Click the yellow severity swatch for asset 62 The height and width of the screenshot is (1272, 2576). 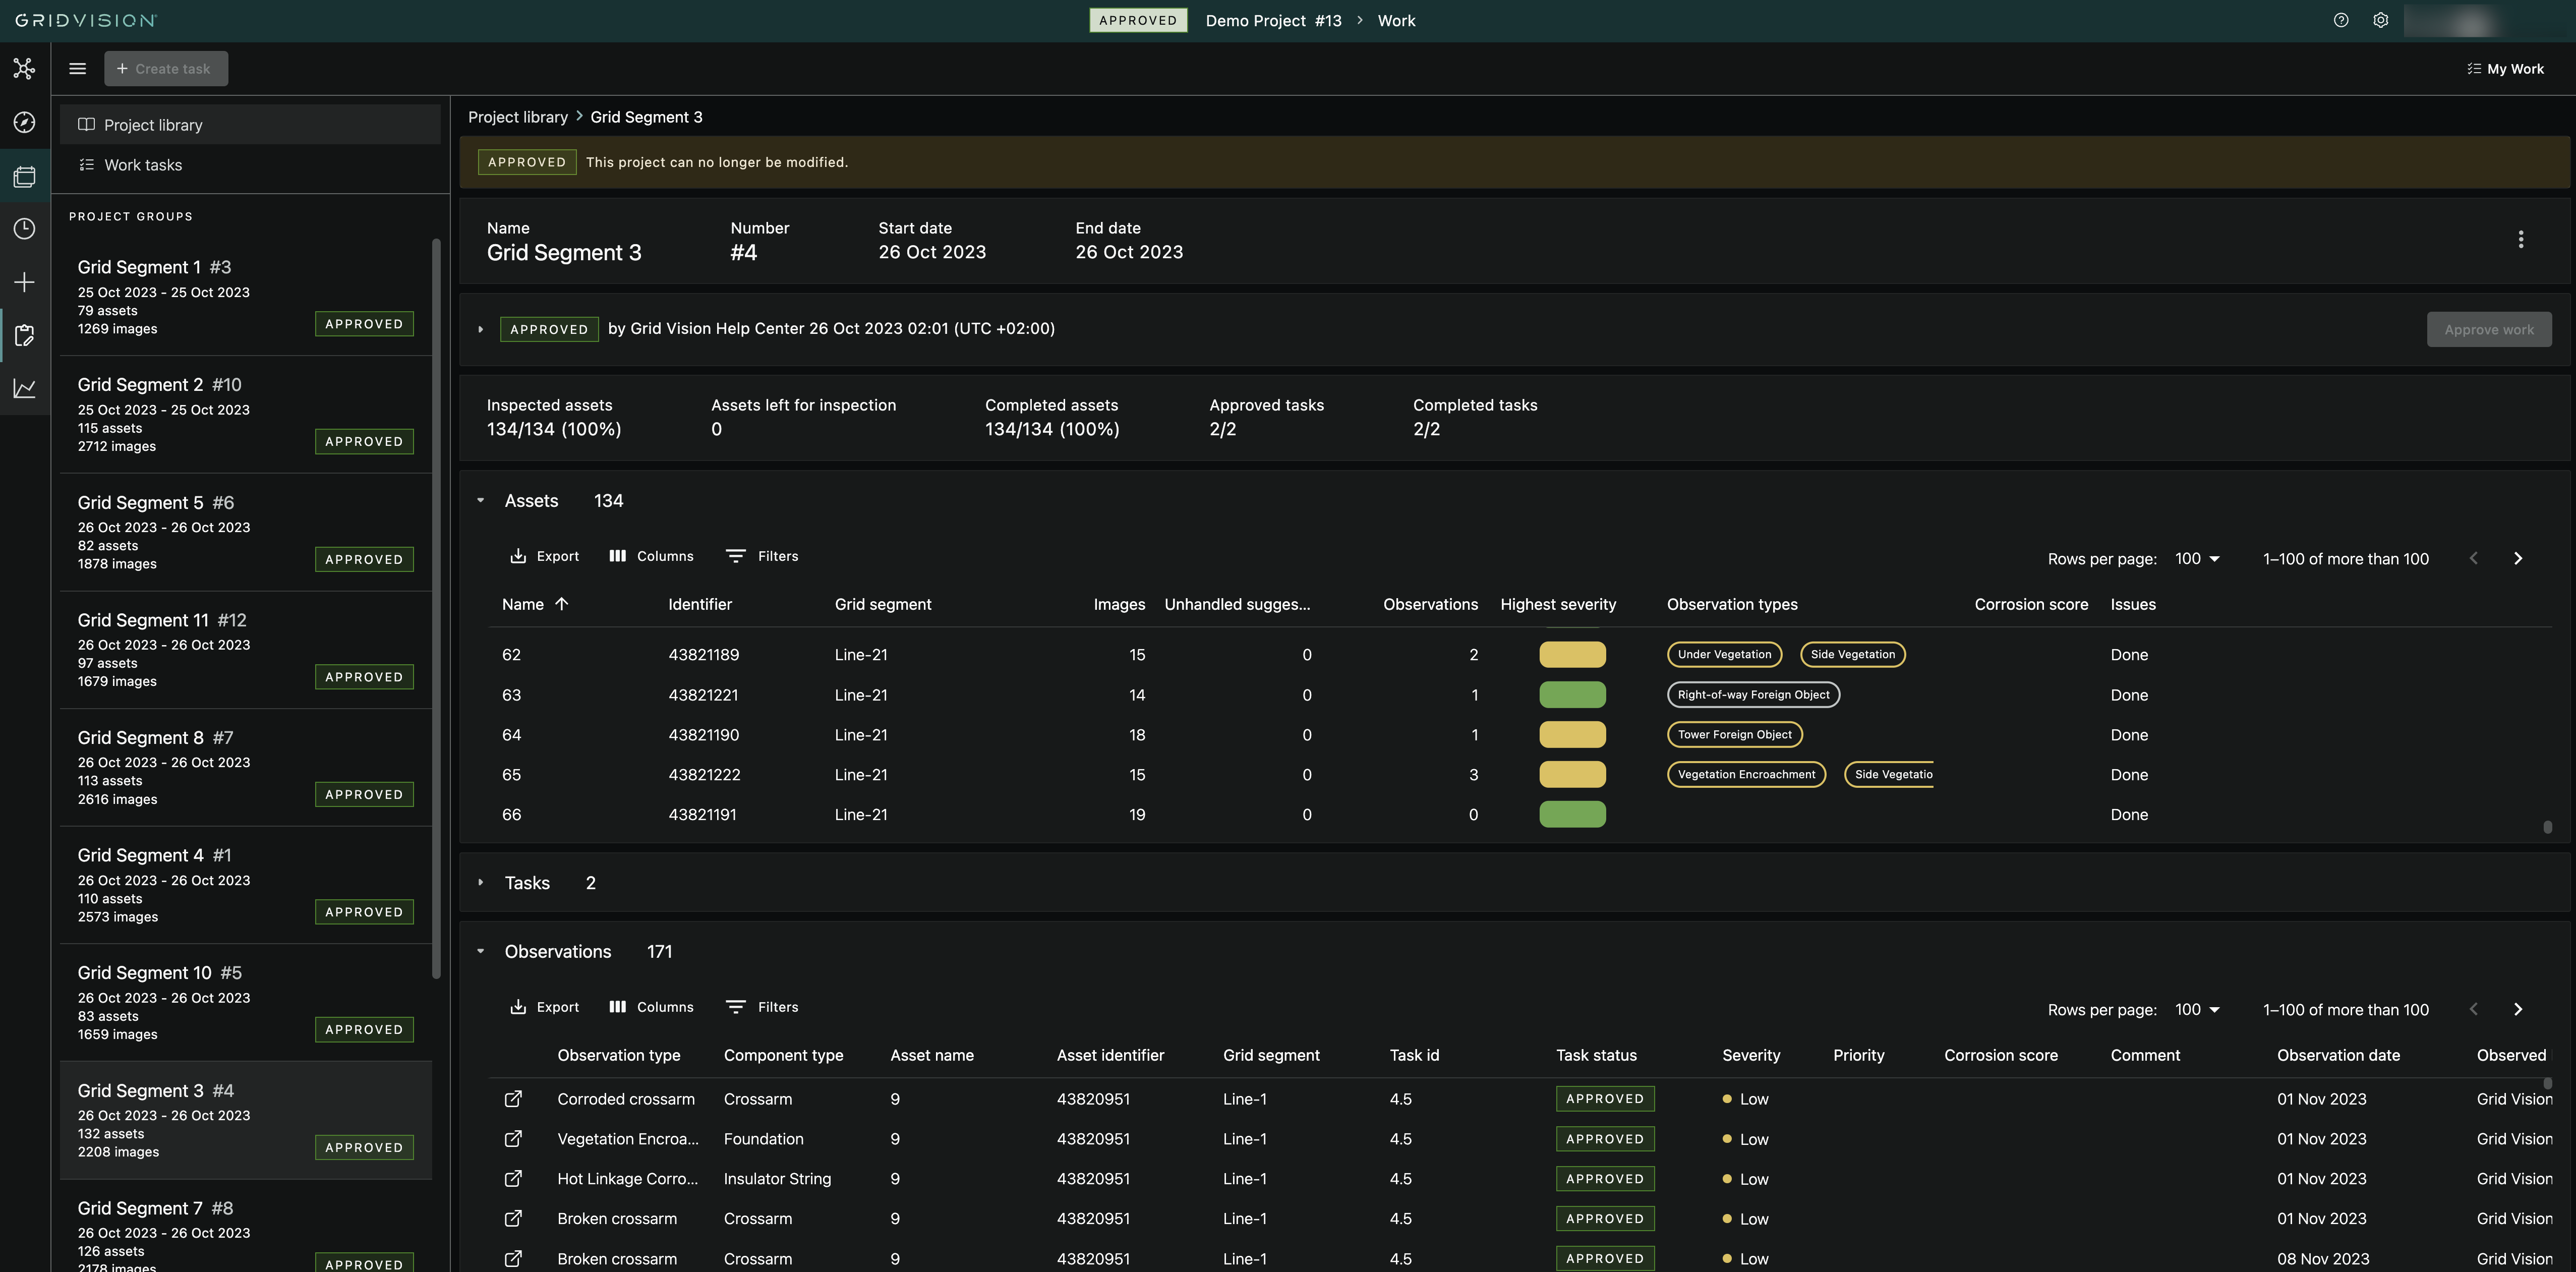pyautogui.click(x=1573, y=654)
